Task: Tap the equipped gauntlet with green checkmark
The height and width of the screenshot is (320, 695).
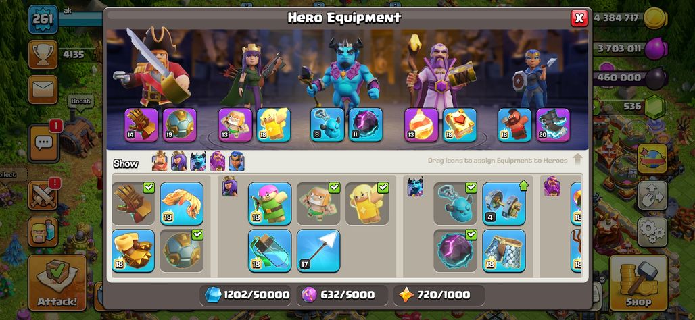Action: [x=133, y=204]
